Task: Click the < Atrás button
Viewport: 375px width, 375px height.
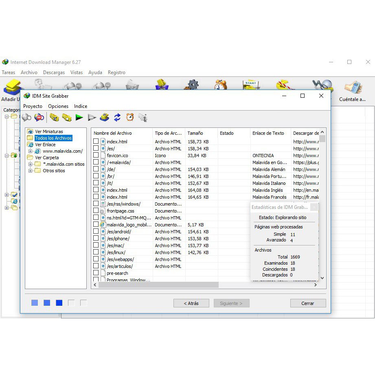Action: [191, 303]
